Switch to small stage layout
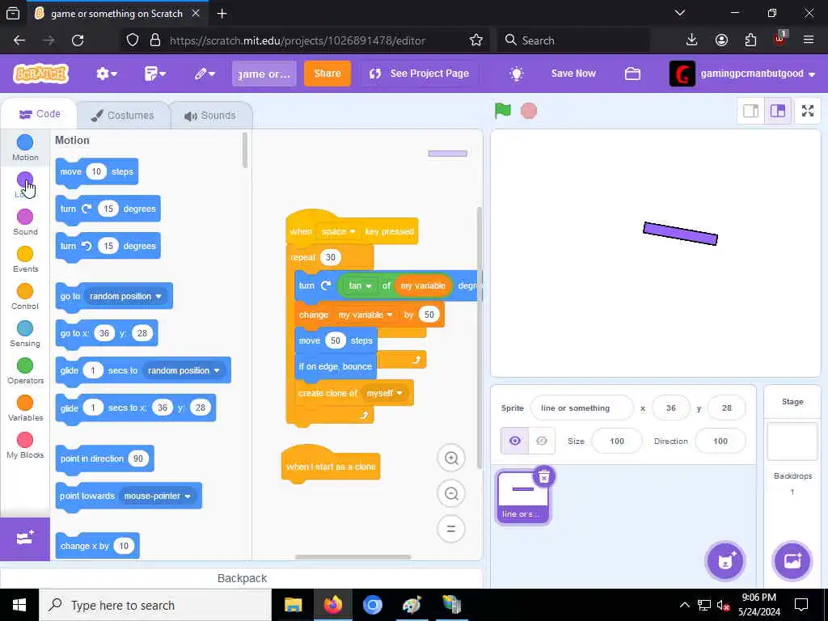The height and width of the screenshot is (621, 828). tap(751, 111)
